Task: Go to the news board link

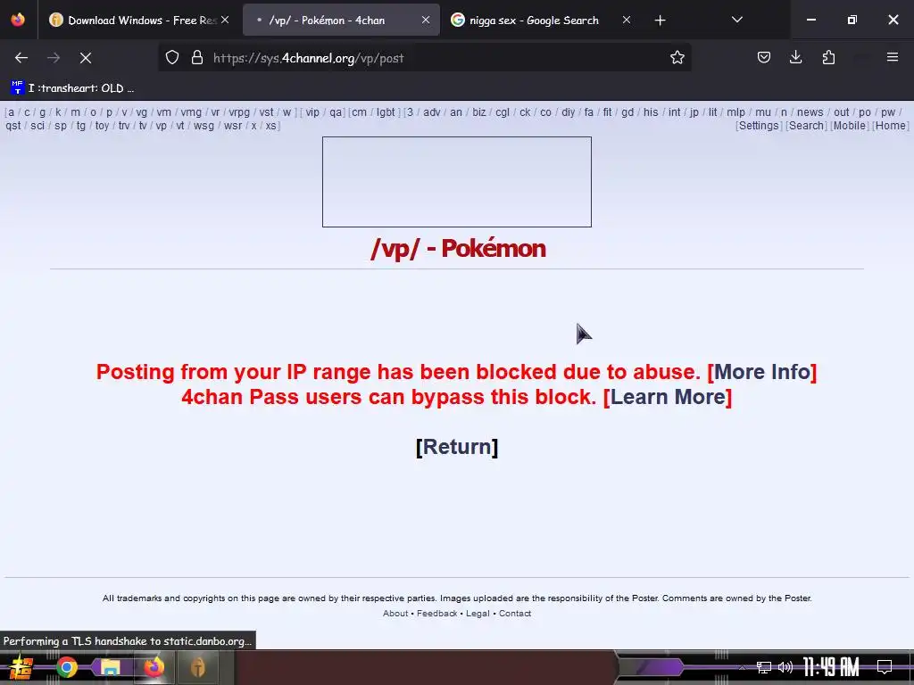Action: coord(810,112)
